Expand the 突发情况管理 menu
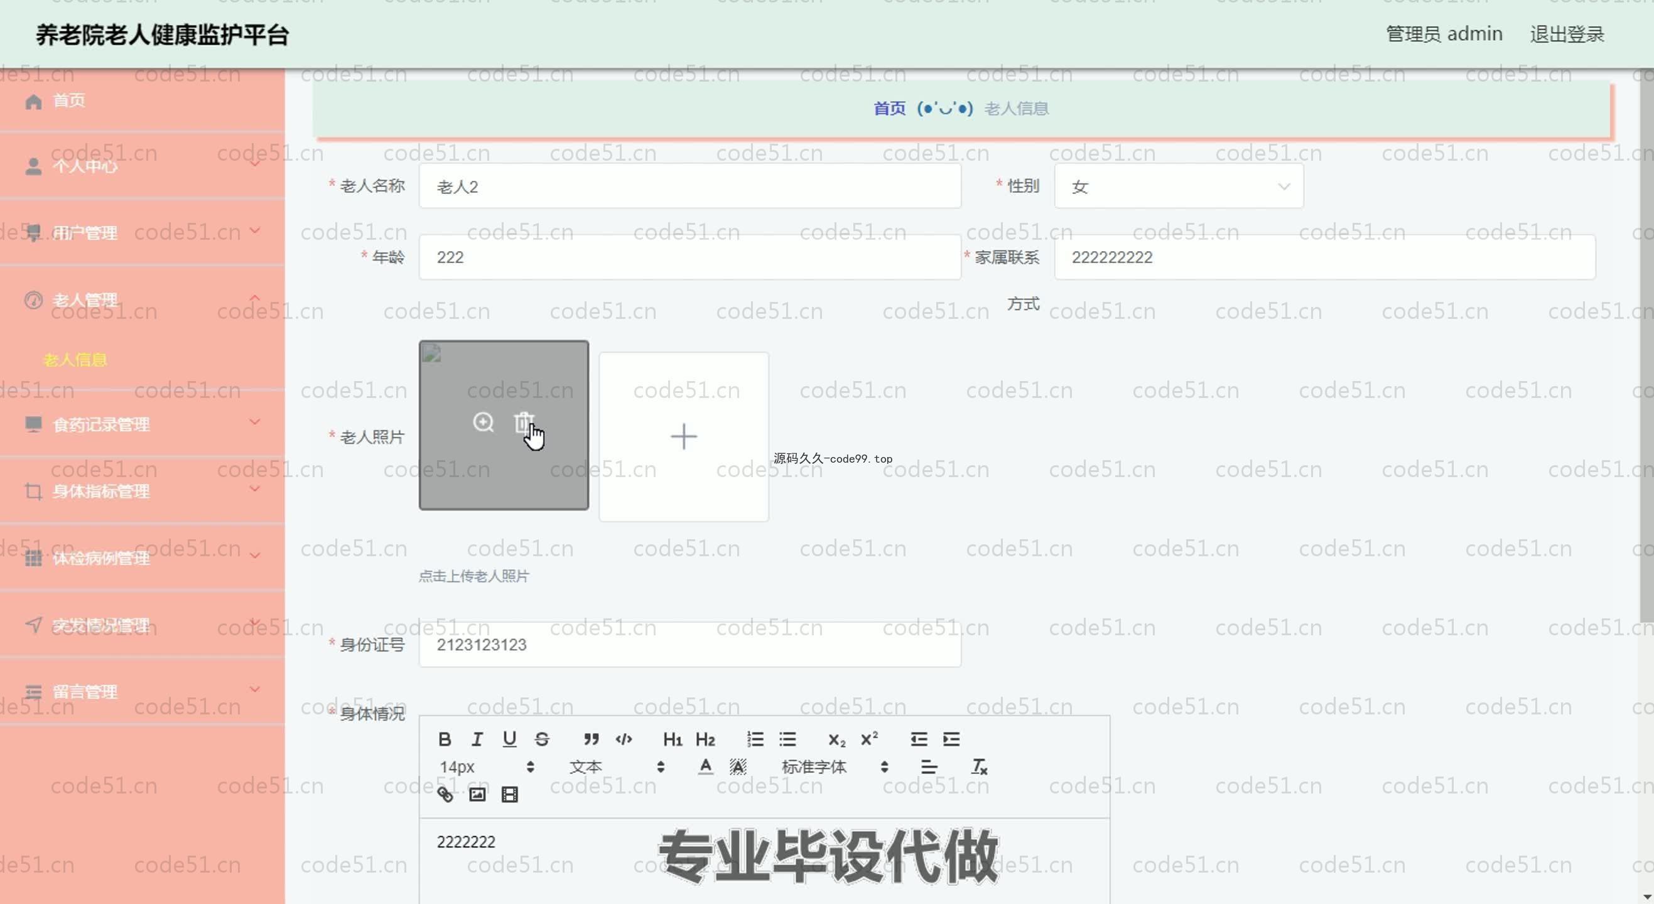Viewport: 1654px width, 904px height. 255,622
